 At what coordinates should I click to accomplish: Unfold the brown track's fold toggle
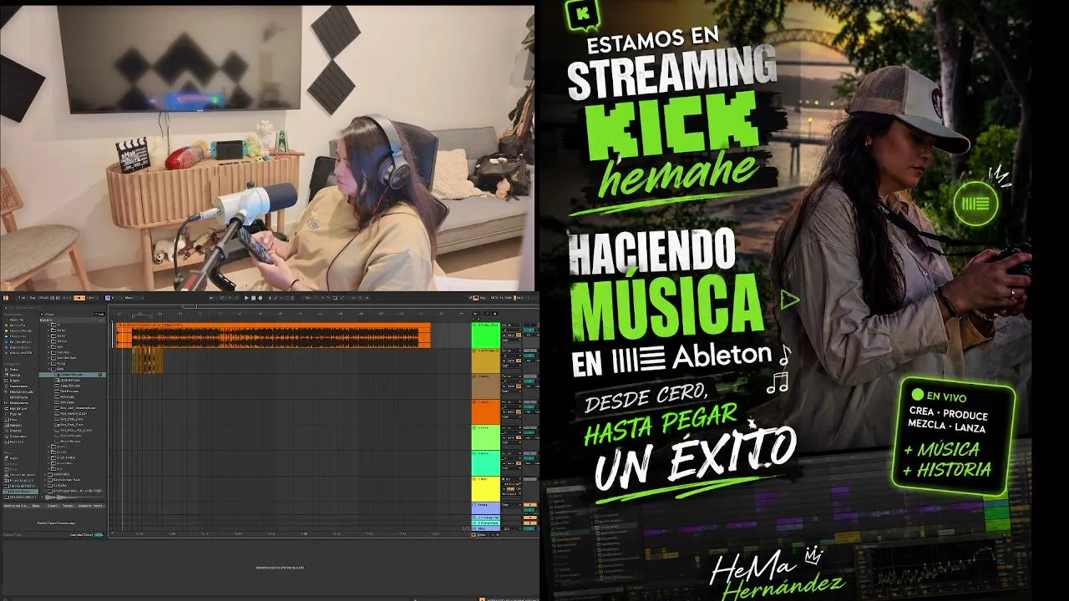pyautogui.click(x=475, y=376)
